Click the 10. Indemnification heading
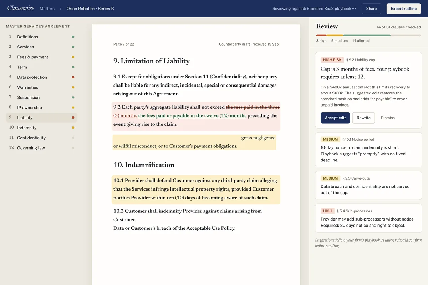Screen dimensions: 428x285 pyautogui.click(x=144, y=165)
